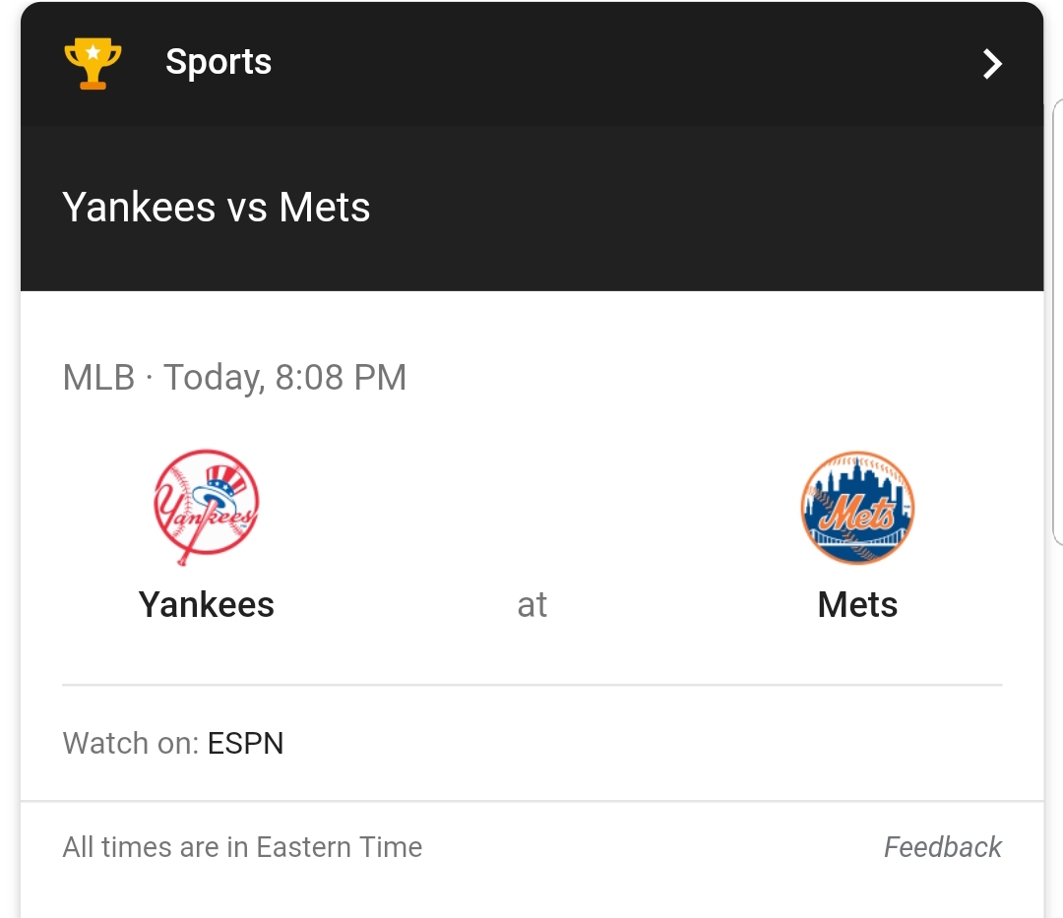The image size is (1063, 918).
Task: Tap the partially visible card at right edge
Action: [1057, 321]
